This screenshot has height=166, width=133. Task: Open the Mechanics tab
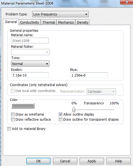pyautogui.click(x=66, y=22)
